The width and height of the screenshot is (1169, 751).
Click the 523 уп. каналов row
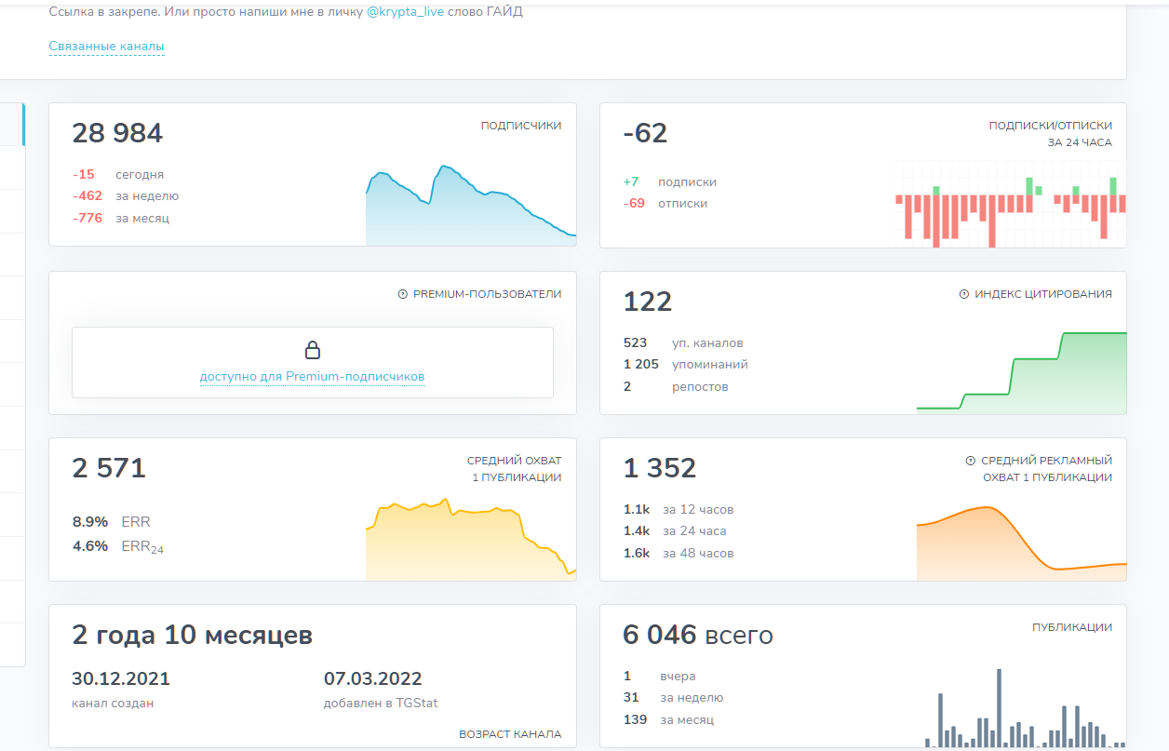click(x=683, y=342)
